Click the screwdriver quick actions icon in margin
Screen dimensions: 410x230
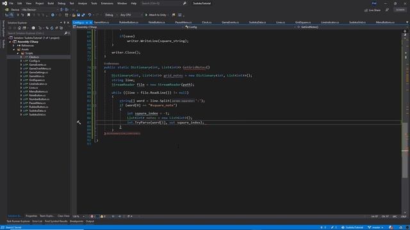pyautogui.click(x=79, y=122)
